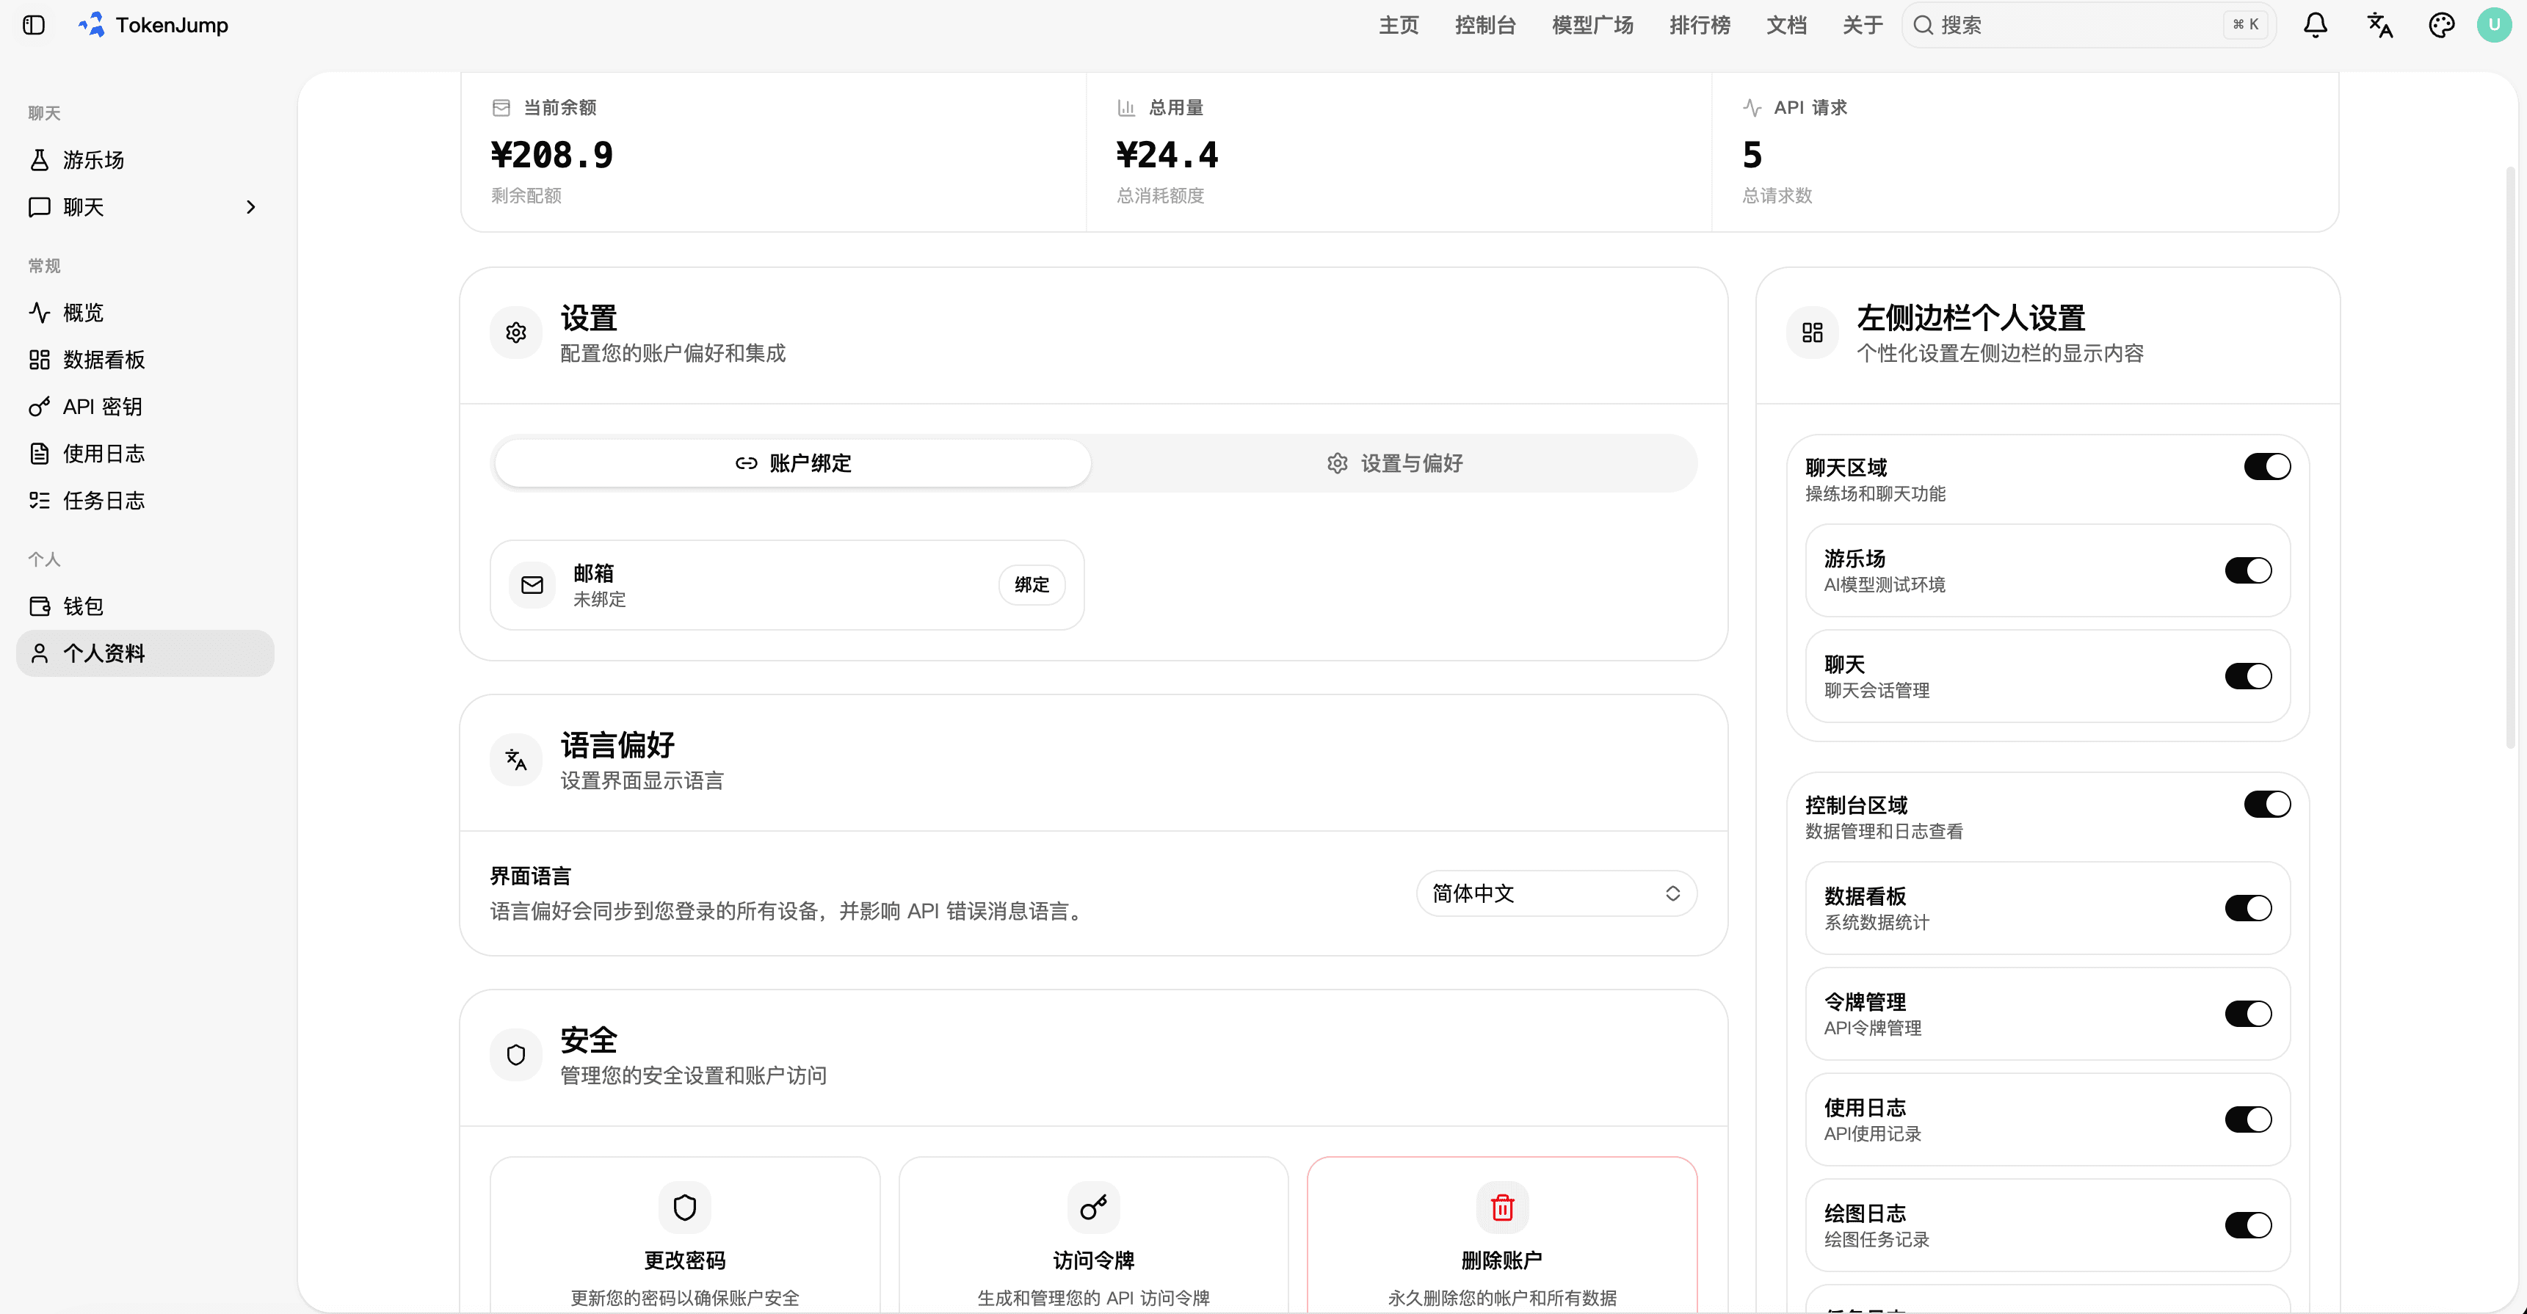Open the theme palette icon

tap(2442, 24)
